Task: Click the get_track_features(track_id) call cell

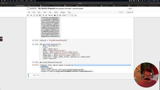Action: pyautogui.click(x=85, y=62)
